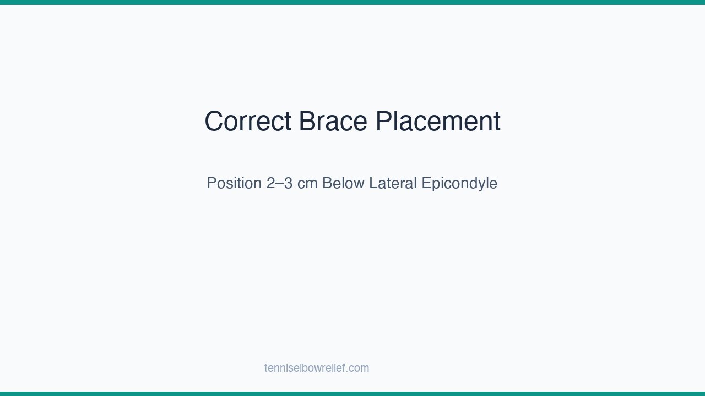This screenshot has width=705, height=396.
Task: Click the digit "3" in the subtitle
Action: click(x=288, y=183)
